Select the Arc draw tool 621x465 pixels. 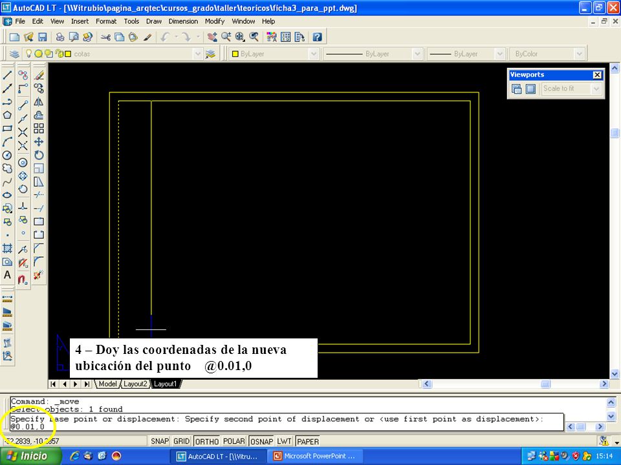tap(7, 141)
